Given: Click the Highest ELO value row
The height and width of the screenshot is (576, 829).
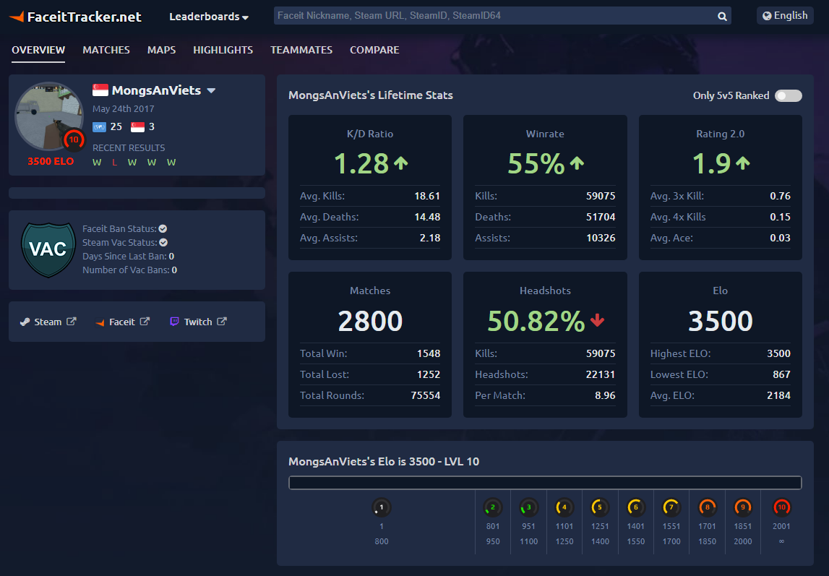Looking at the screenshot, I should click(720, 353).
